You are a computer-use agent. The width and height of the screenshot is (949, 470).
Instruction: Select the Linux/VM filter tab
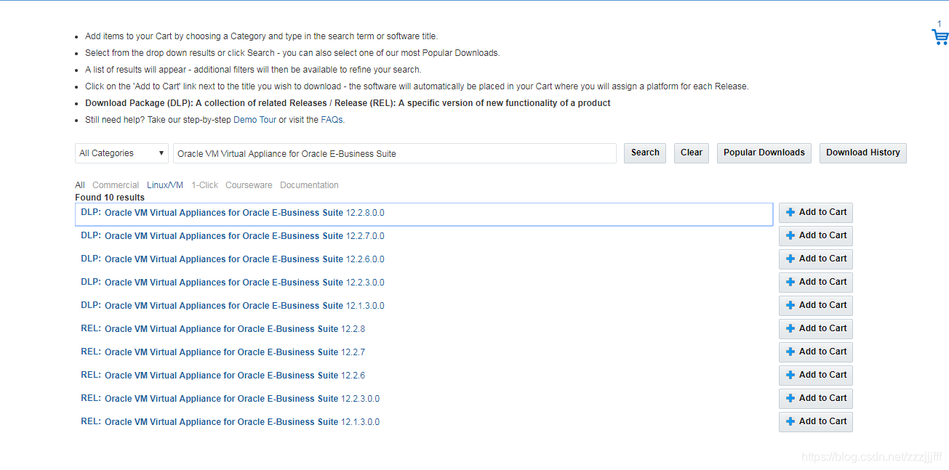click(165, 185)
